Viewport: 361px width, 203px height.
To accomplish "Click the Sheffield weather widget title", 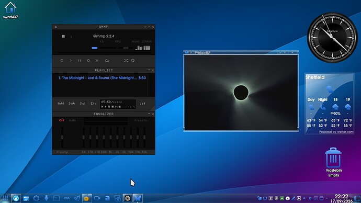I will 315,77.
